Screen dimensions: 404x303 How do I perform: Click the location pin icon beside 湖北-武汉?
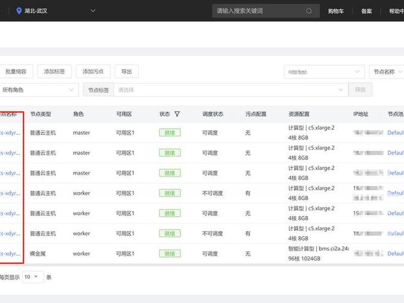tap(19, 11)
